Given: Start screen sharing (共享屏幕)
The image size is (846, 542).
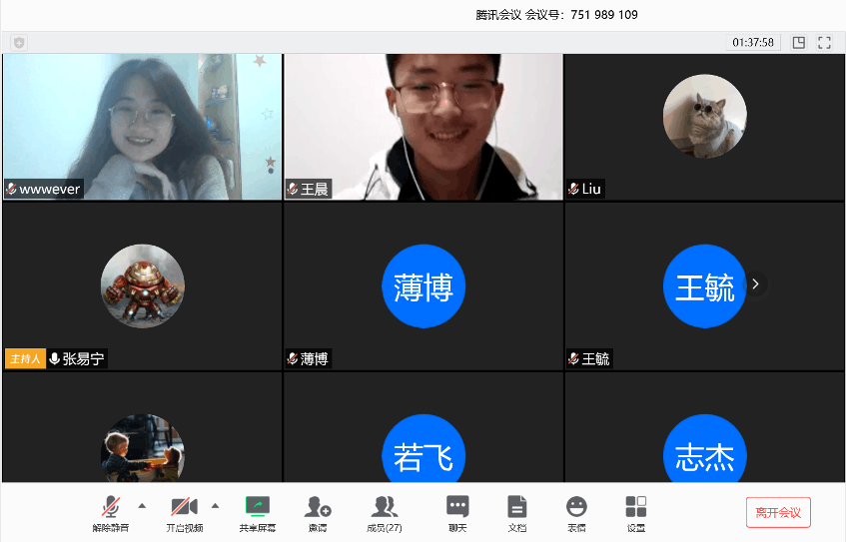Looking at the screenshot, I should [x=258, y=512].
